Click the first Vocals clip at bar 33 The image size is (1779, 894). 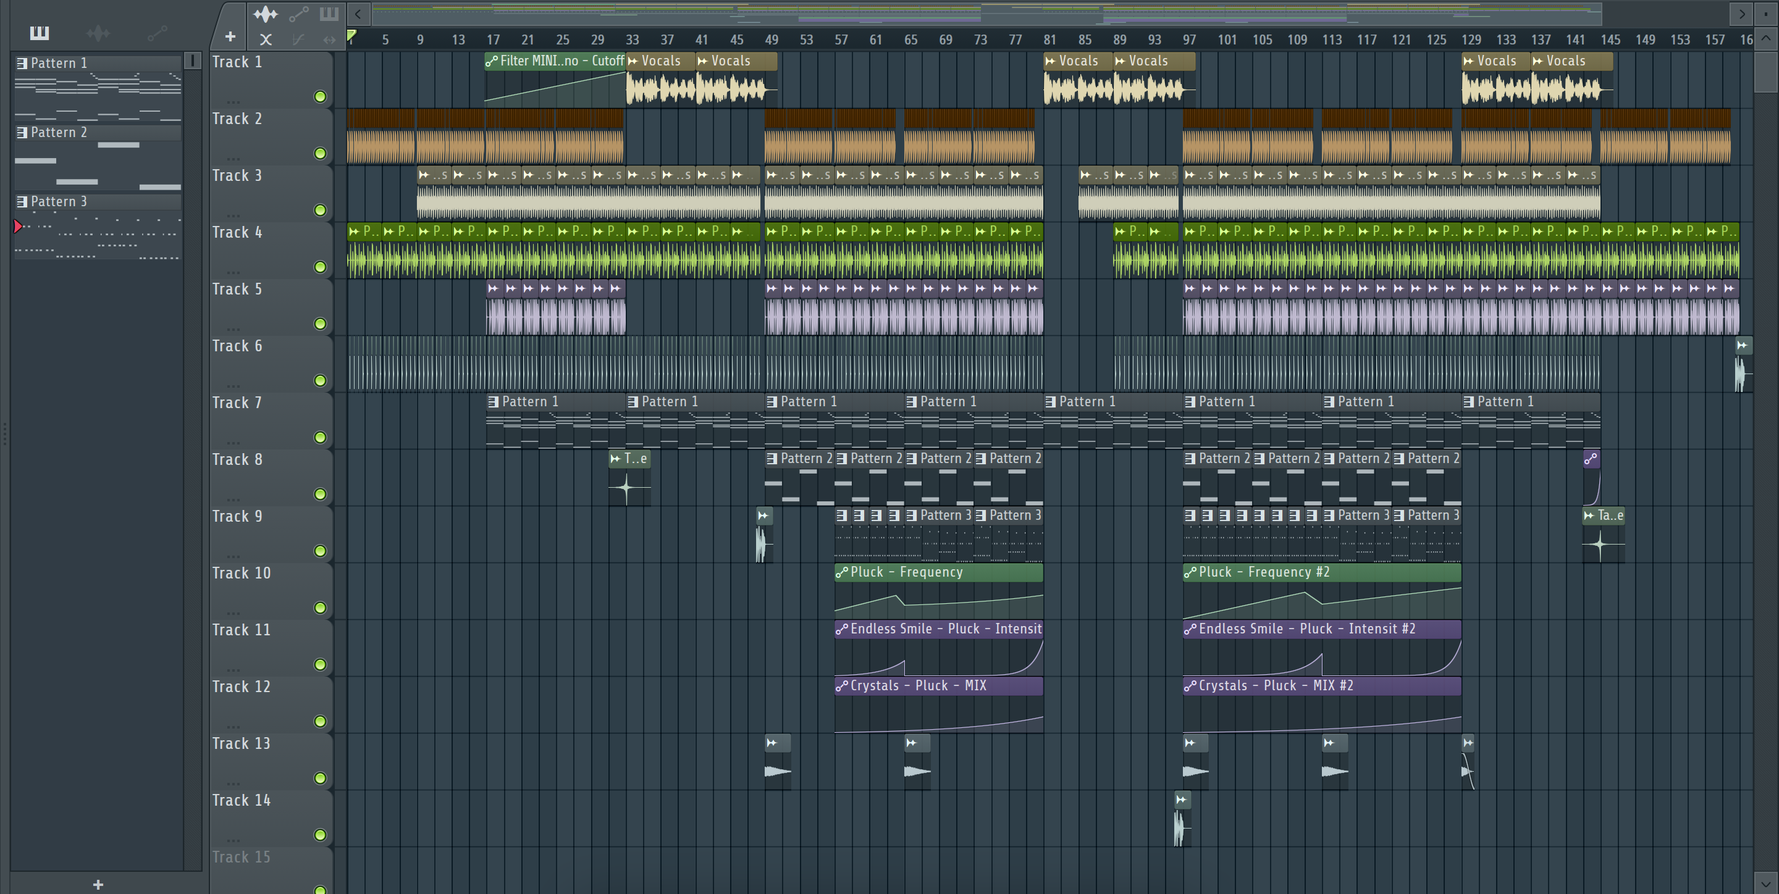[661, 80]
